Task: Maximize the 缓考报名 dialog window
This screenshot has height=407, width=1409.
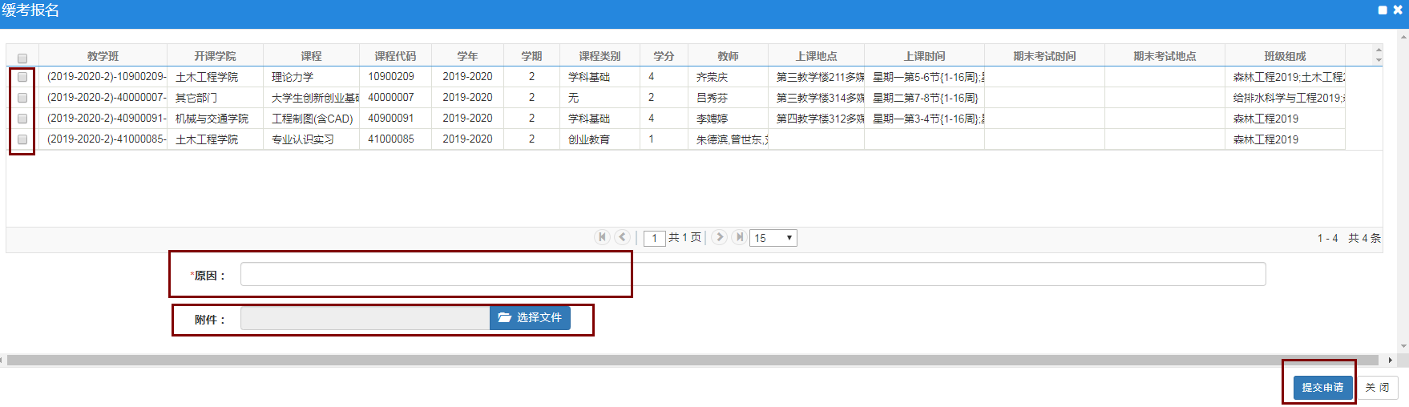Action: [x=1383, y=10]
